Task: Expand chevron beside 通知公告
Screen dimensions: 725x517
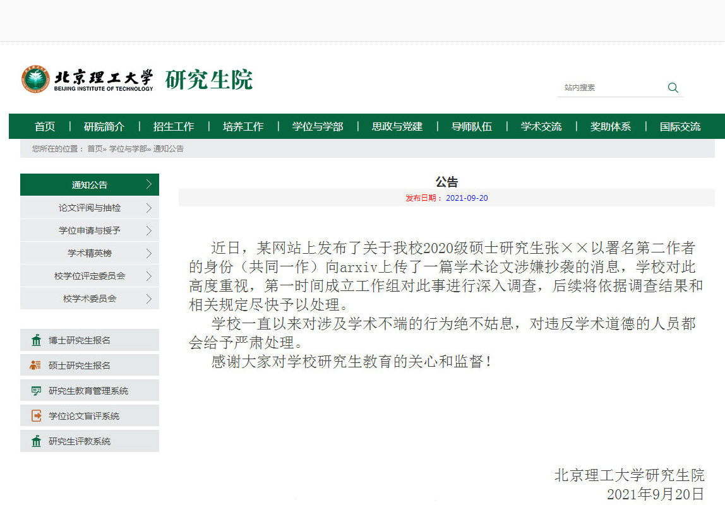Action: pyautogui.click(x=149, y=184)
